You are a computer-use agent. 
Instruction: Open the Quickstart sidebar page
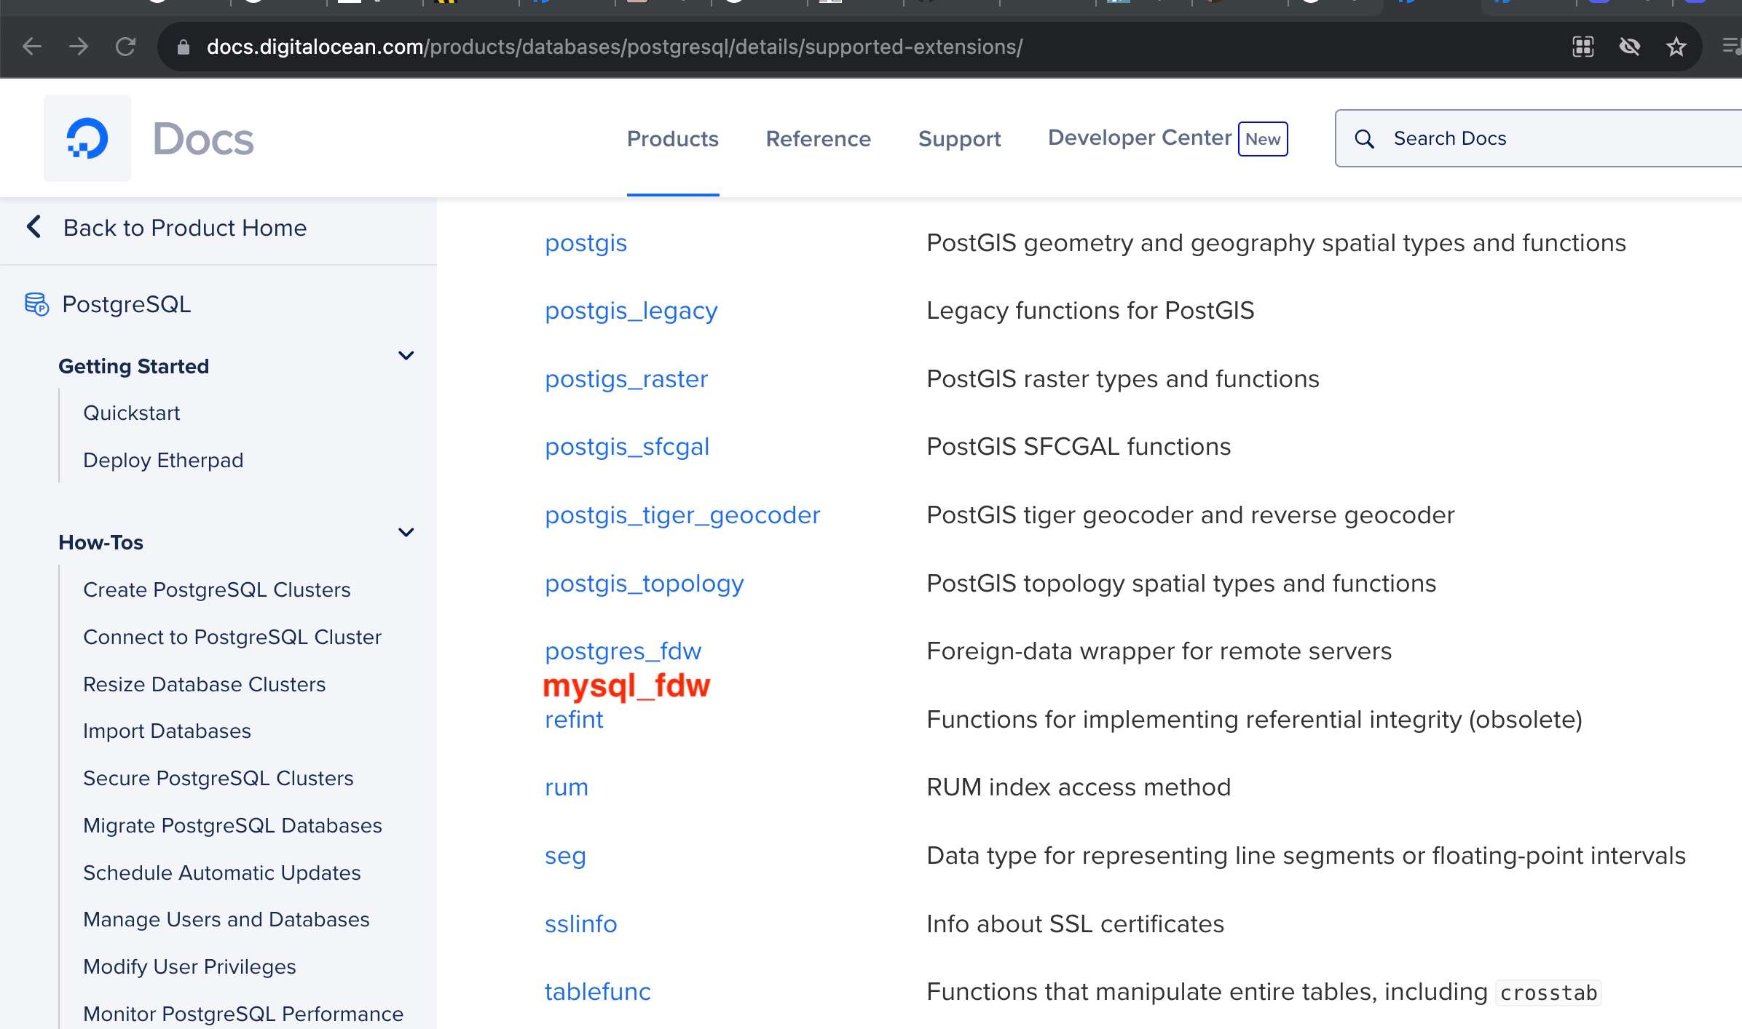[132, 413]
